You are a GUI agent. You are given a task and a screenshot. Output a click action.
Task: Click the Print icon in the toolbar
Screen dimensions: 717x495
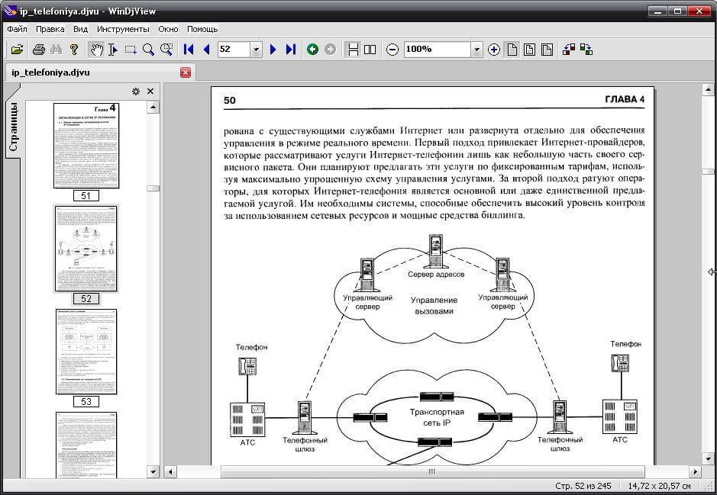click(x=38, y=50)
